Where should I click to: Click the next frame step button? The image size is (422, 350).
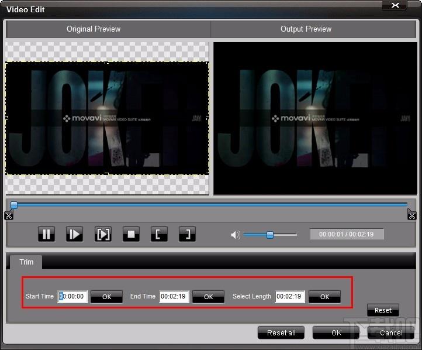[x=74, y=235]
